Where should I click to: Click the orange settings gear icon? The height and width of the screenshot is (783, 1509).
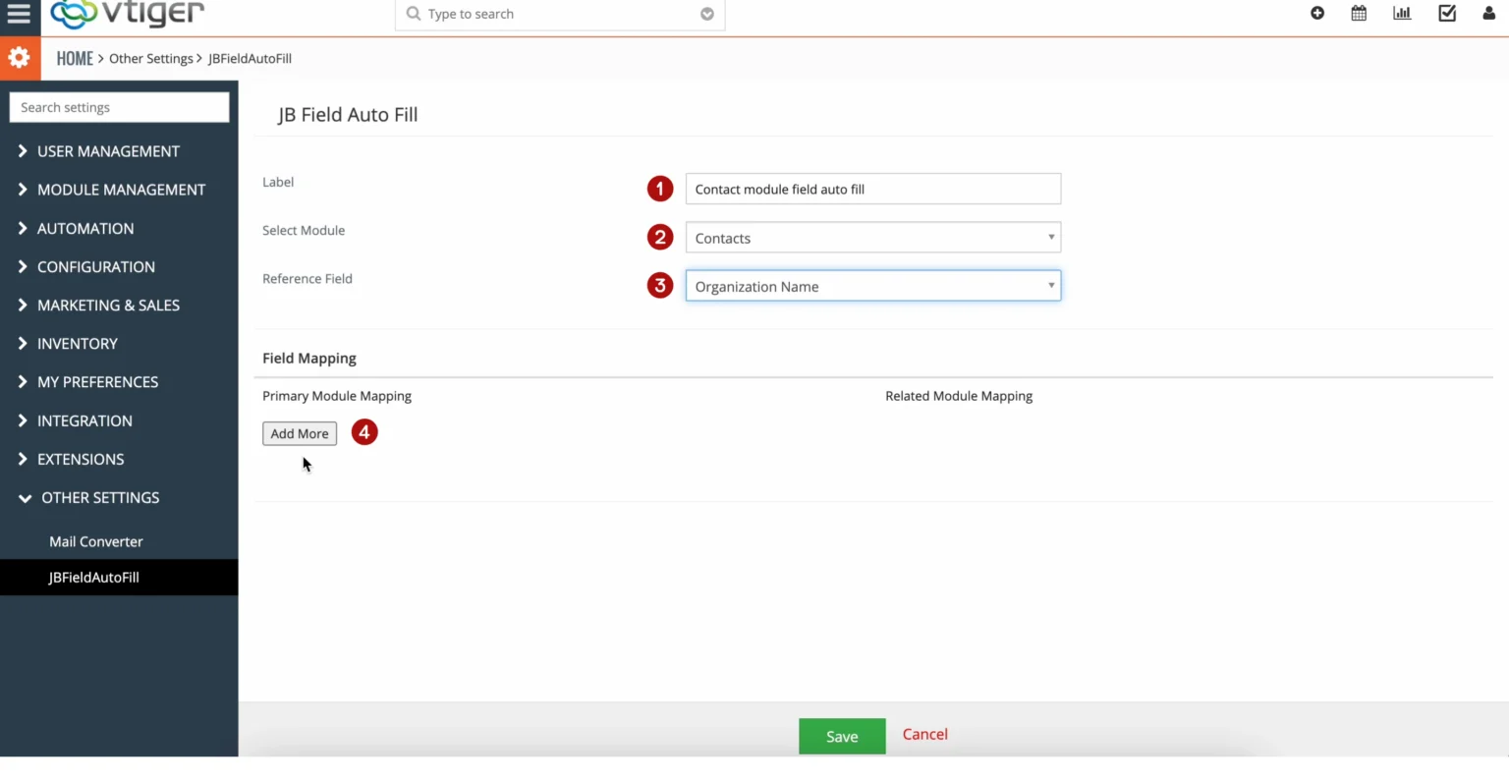coord(20,57)
